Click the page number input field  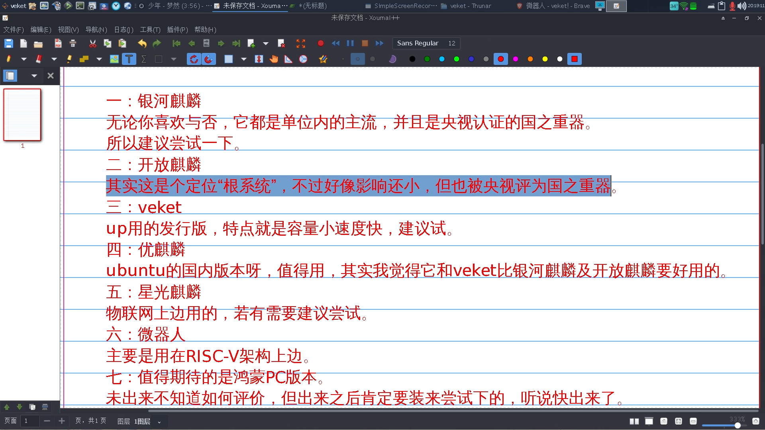pyautogui.click(x=30, y=421)
